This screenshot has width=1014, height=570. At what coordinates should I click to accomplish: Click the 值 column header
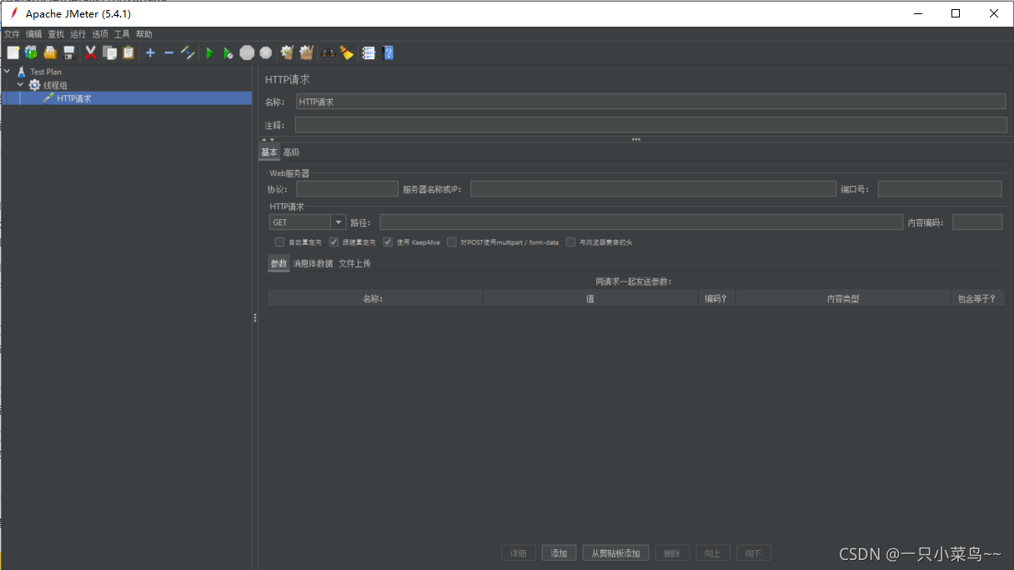click(590, 298)
